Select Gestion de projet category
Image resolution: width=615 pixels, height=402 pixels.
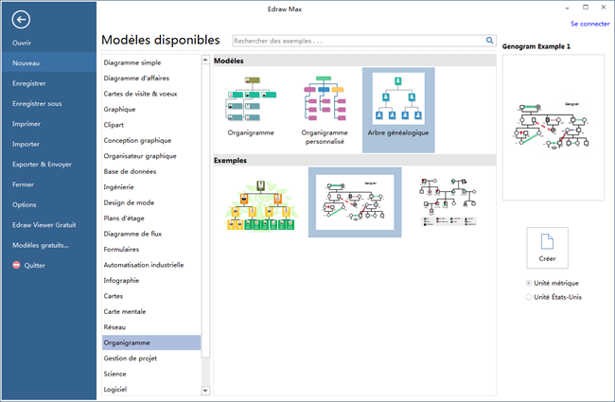151,358
